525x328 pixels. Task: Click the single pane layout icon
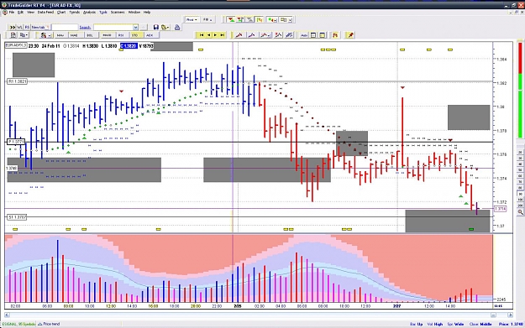tap(313, 34)
